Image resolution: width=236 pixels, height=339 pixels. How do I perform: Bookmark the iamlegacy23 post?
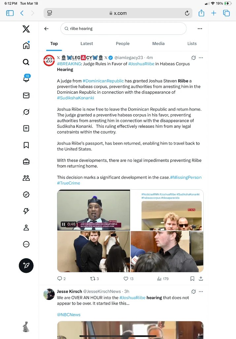pos(192,279)
